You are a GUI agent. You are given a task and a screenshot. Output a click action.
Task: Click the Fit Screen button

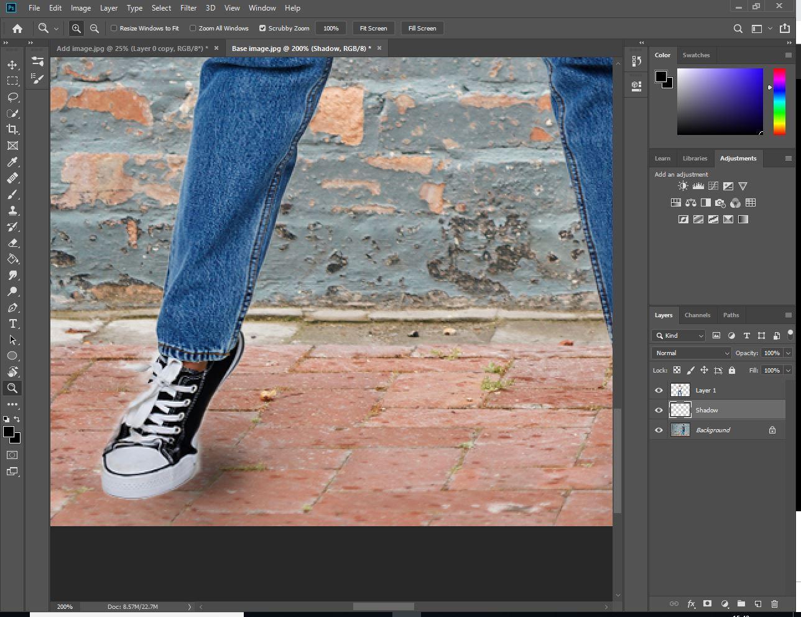click(373, 28)
